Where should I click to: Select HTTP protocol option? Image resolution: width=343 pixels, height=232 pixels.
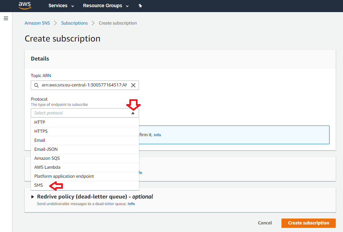[x=40, y=122]
